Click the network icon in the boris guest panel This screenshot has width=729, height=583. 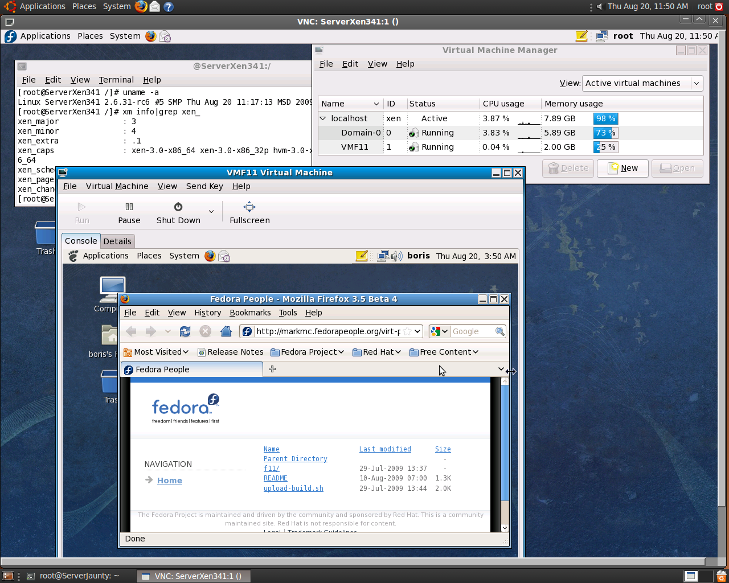pos(383,256)
